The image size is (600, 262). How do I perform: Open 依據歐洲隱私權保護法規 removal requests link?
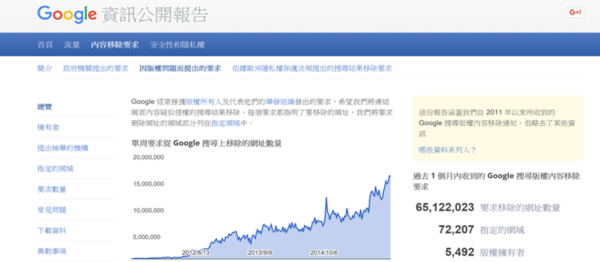point(312,69)
